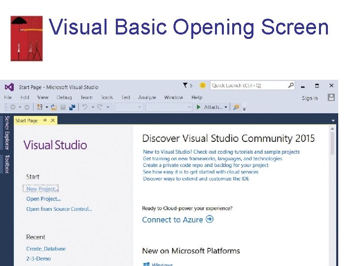Open the Undo history dropdown arrow

pos(93,107)
